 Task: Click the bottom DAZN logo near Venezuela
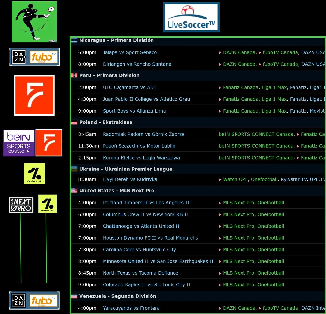[19, 300]
